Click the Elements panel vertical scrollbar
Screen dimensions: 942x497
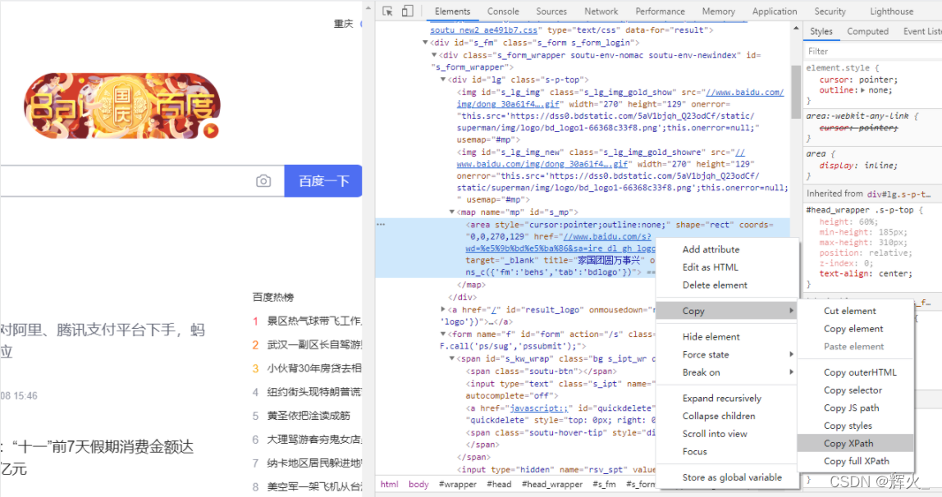coord(796,90)
